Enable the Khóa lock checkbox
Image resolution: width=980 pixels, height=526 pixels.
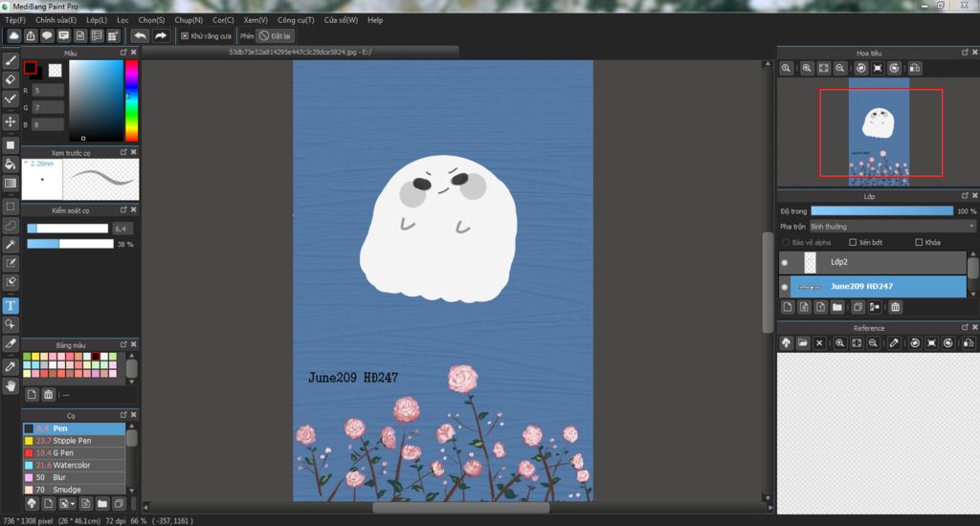pyautogui.click(x=919, y=242)
